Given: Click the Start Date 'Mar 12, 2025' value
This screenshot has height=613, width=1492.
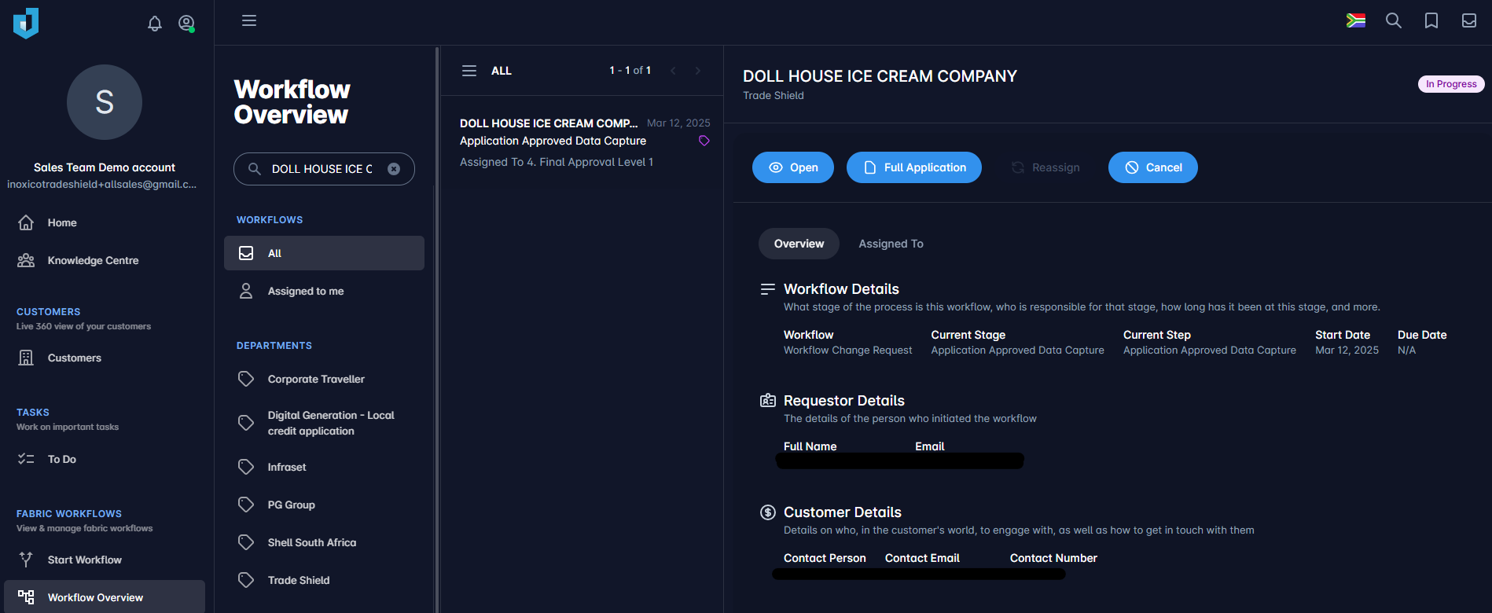Looking at the screenshot, I should click(1347, 351).
